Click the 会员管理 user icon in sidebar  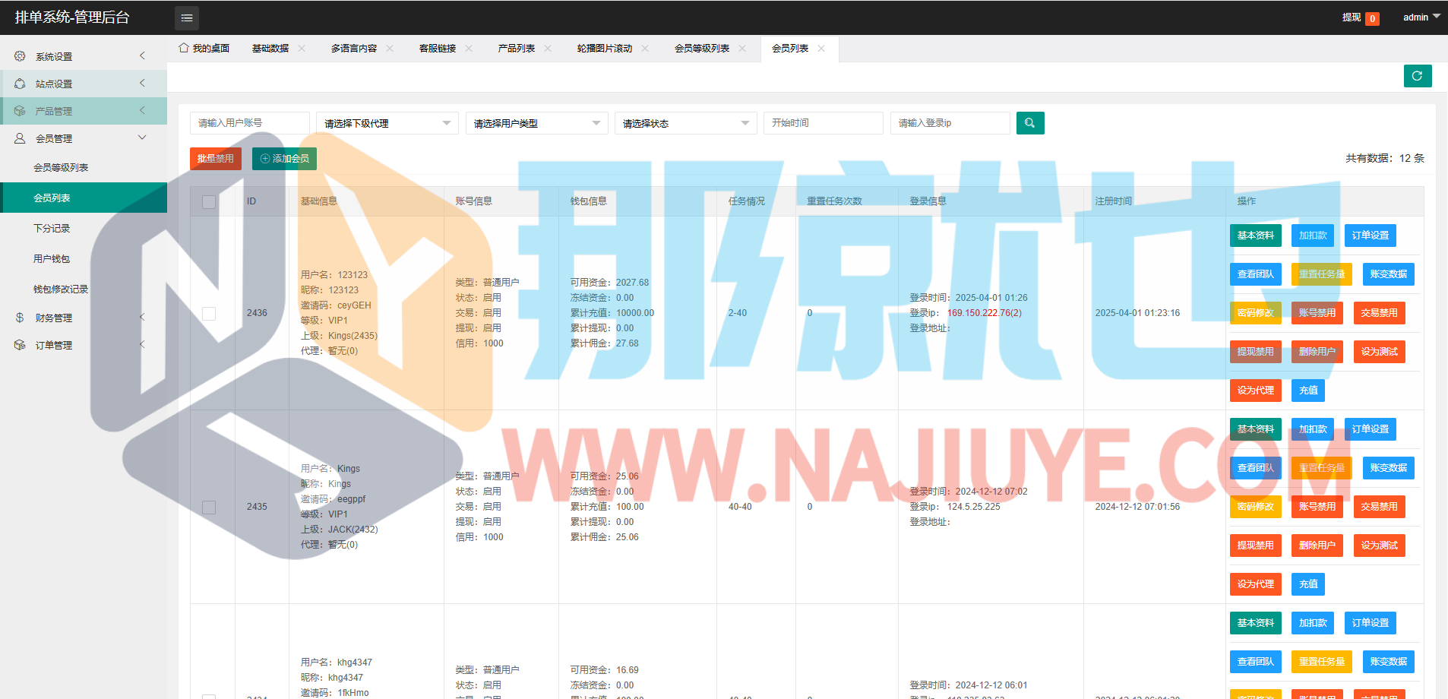tap(20, 138)
